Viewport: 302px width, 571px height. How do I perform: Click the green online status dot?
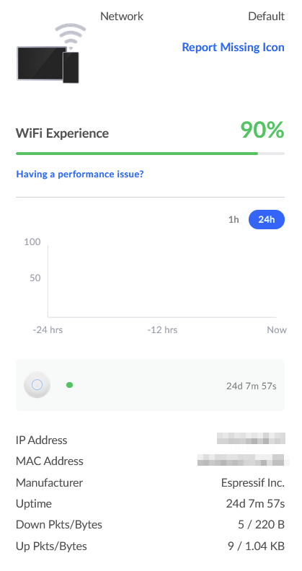pos(69,385)
